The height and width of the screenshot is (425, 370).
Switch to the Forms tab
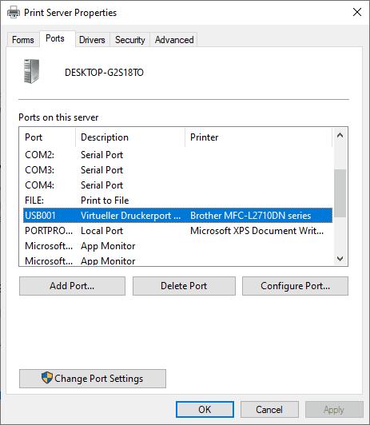[23, 40]
